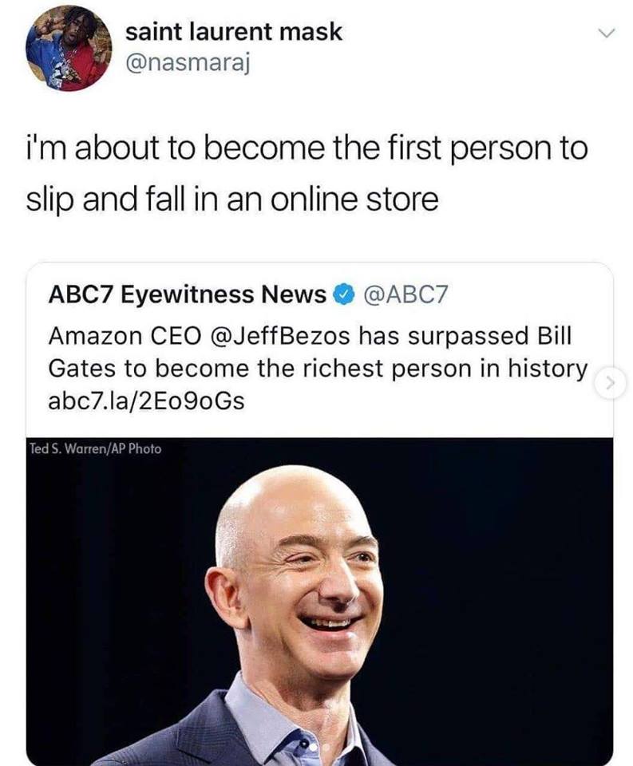
Task: Open the tweet author's profile avatar
Action: (69, 48)
